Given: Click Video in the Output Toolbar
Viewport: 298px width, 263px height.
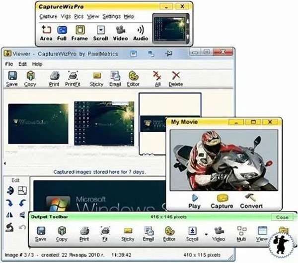Looking at the screenshot, I should [219, 234].
